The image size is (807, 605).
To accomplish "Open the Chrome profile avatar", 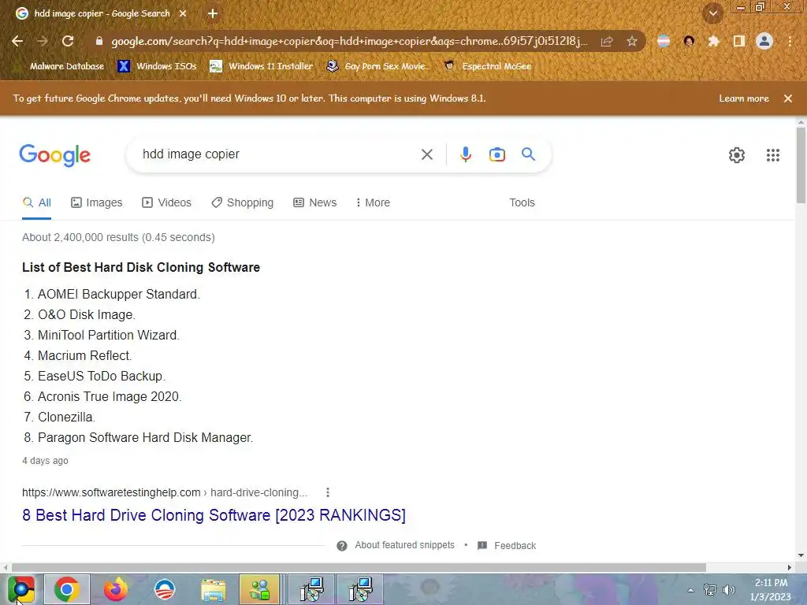I will pyautogui.click(x=764, y=41).
